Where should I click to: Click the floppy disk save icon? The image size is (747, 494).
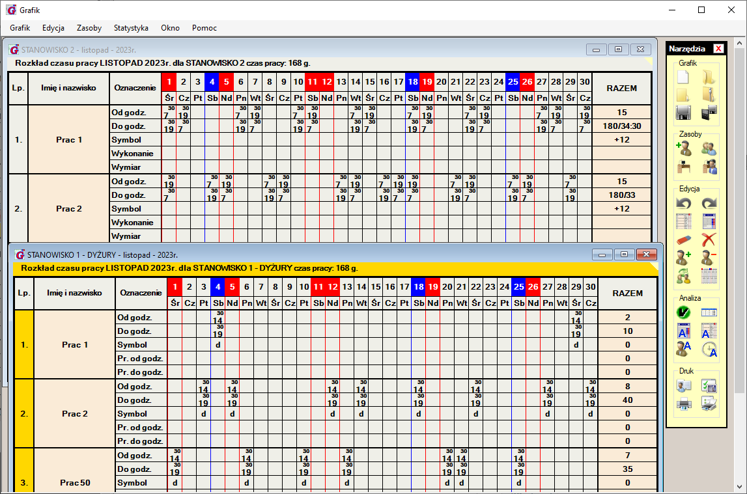click(683, 113)
